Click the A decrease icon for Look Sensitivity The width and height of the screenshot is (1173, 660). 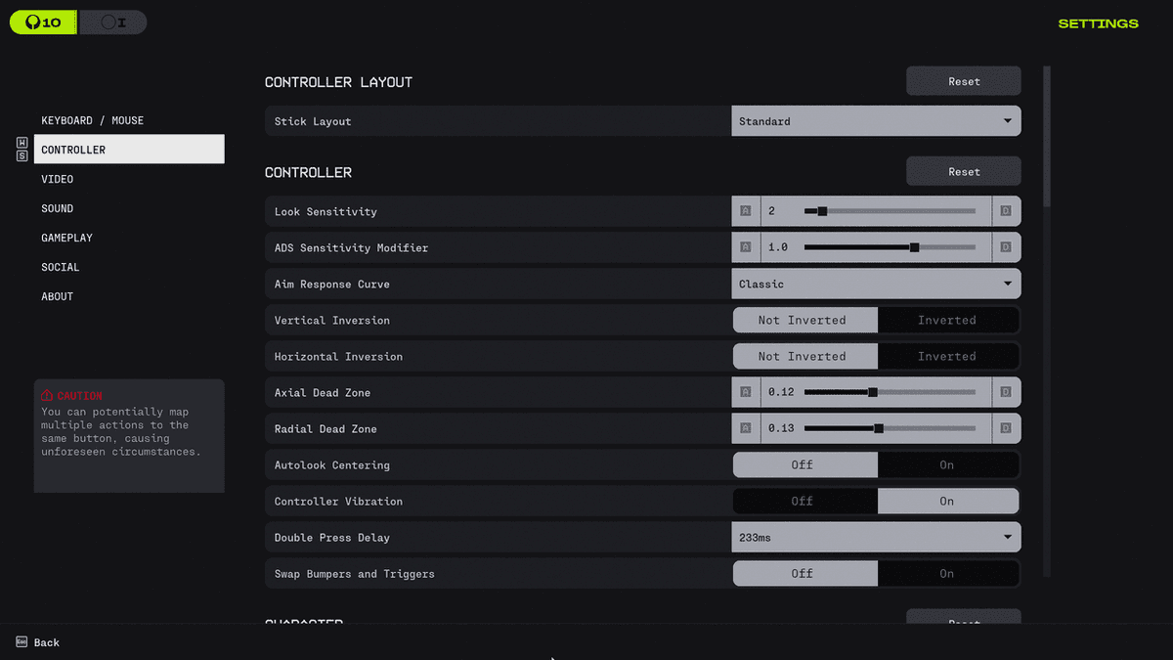[745, 211]
